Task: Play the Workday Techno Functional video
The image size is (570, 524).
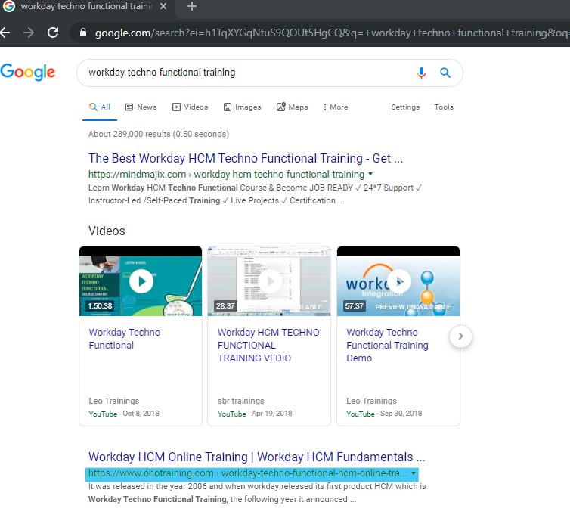Action: click(x=141, y=281)
